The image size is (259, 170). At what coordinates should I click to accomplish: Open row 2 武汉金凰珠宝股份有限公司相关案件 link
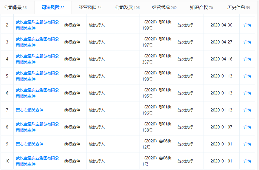pos(37,25)
